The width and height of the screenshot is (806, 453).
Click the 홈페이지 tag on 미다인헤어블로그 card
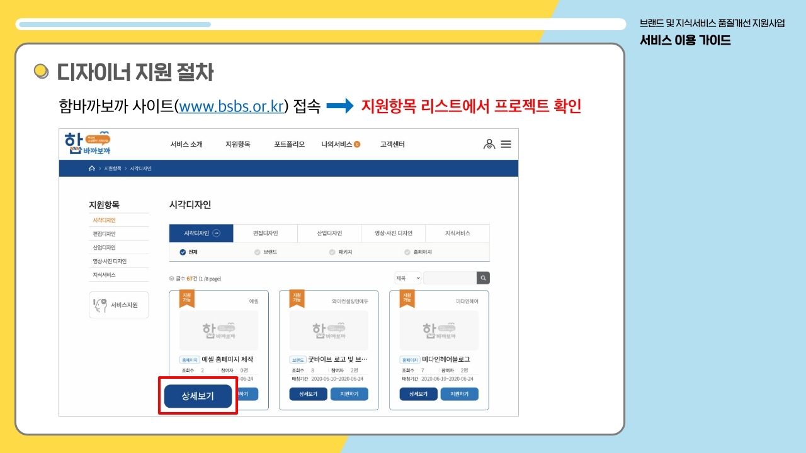(410, 360)
